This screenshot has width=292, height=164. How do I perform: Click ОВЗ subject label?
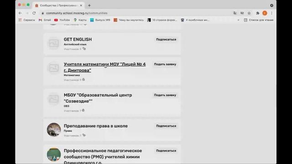click(x=67, y=106)
